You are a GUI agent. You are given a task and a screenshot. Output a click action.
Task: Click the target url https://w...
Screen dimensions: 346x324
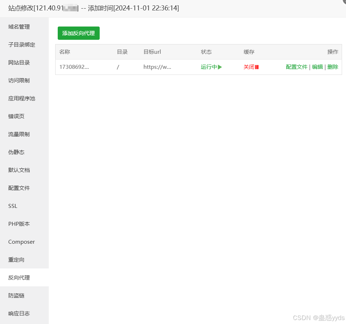pos(157,67)
